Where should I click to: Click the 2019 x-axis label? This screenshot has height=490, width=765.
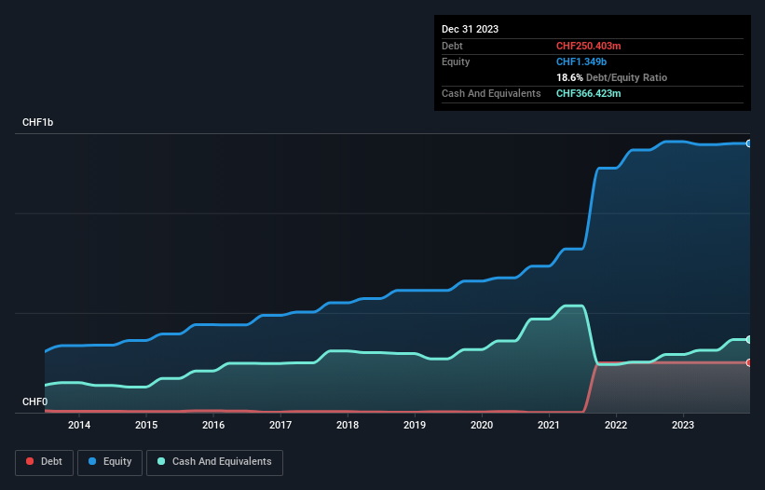pos(415,425)
